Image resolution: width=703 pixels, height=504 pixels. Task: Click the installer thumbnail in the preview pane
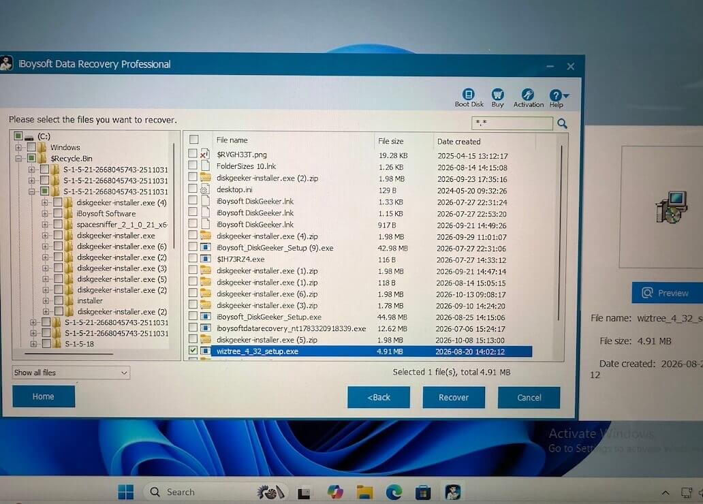click(671, 207)
